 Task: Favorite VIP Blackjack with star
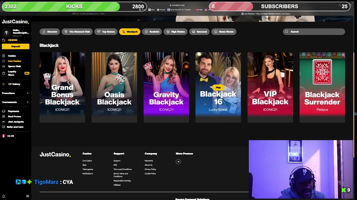click(291, 55)
